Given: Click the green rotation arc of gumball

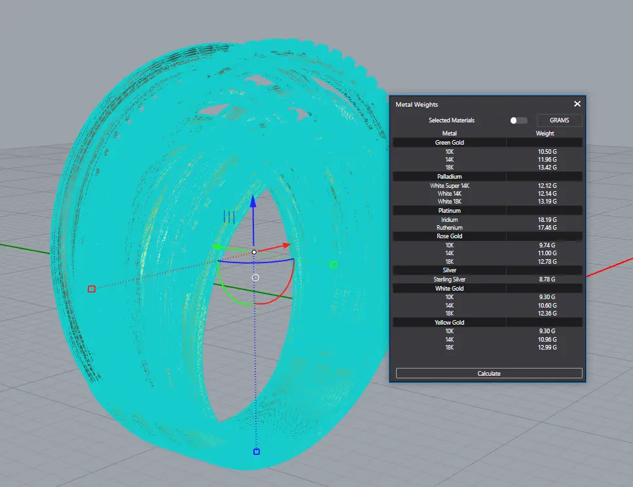Looking at the screenshot, I should 226,291.
